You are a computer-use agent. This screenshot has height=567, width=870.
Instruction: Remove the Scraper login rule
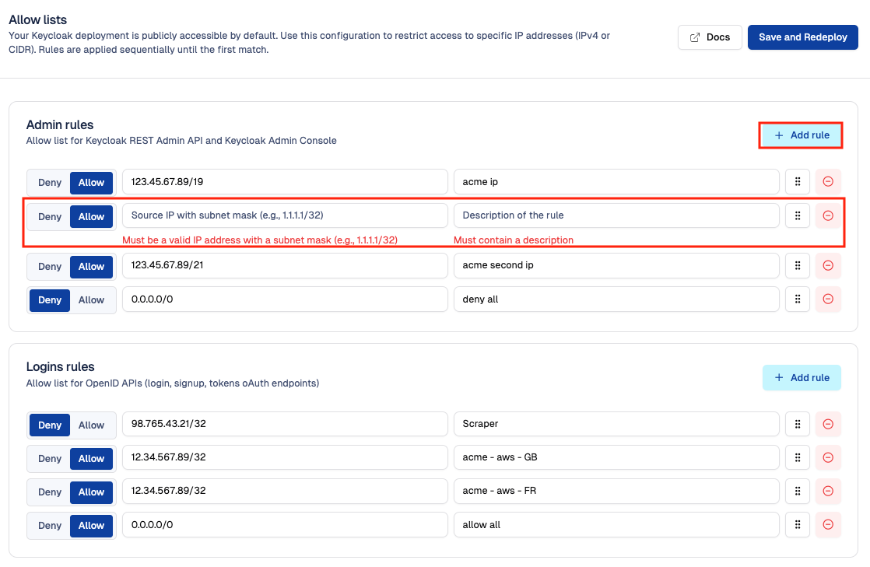pos(828,424)
